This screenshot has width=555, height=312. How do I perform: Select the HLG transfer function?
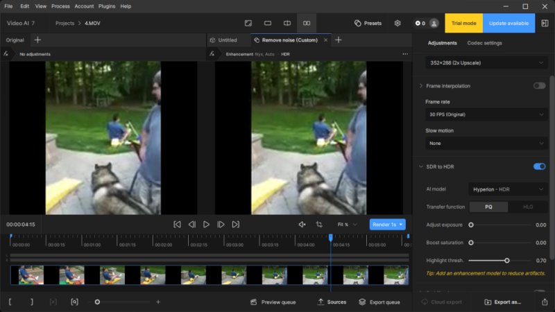click(x=527, y=207)
